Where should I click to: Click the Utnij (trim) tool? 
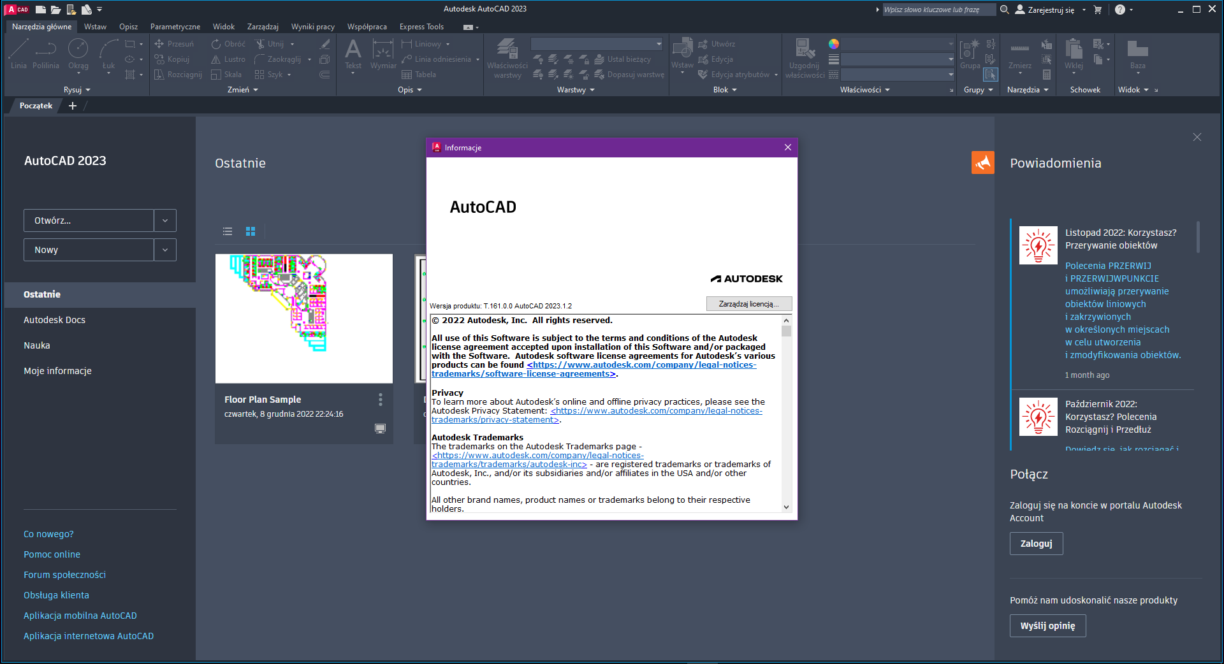pyautogui.click(x=270, y=44)
